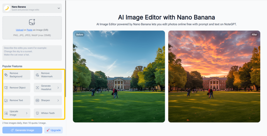Viewport: 267px width, 136px height.
Task: Click the Sharpen HD icon
Action: (x=37, y=100)
